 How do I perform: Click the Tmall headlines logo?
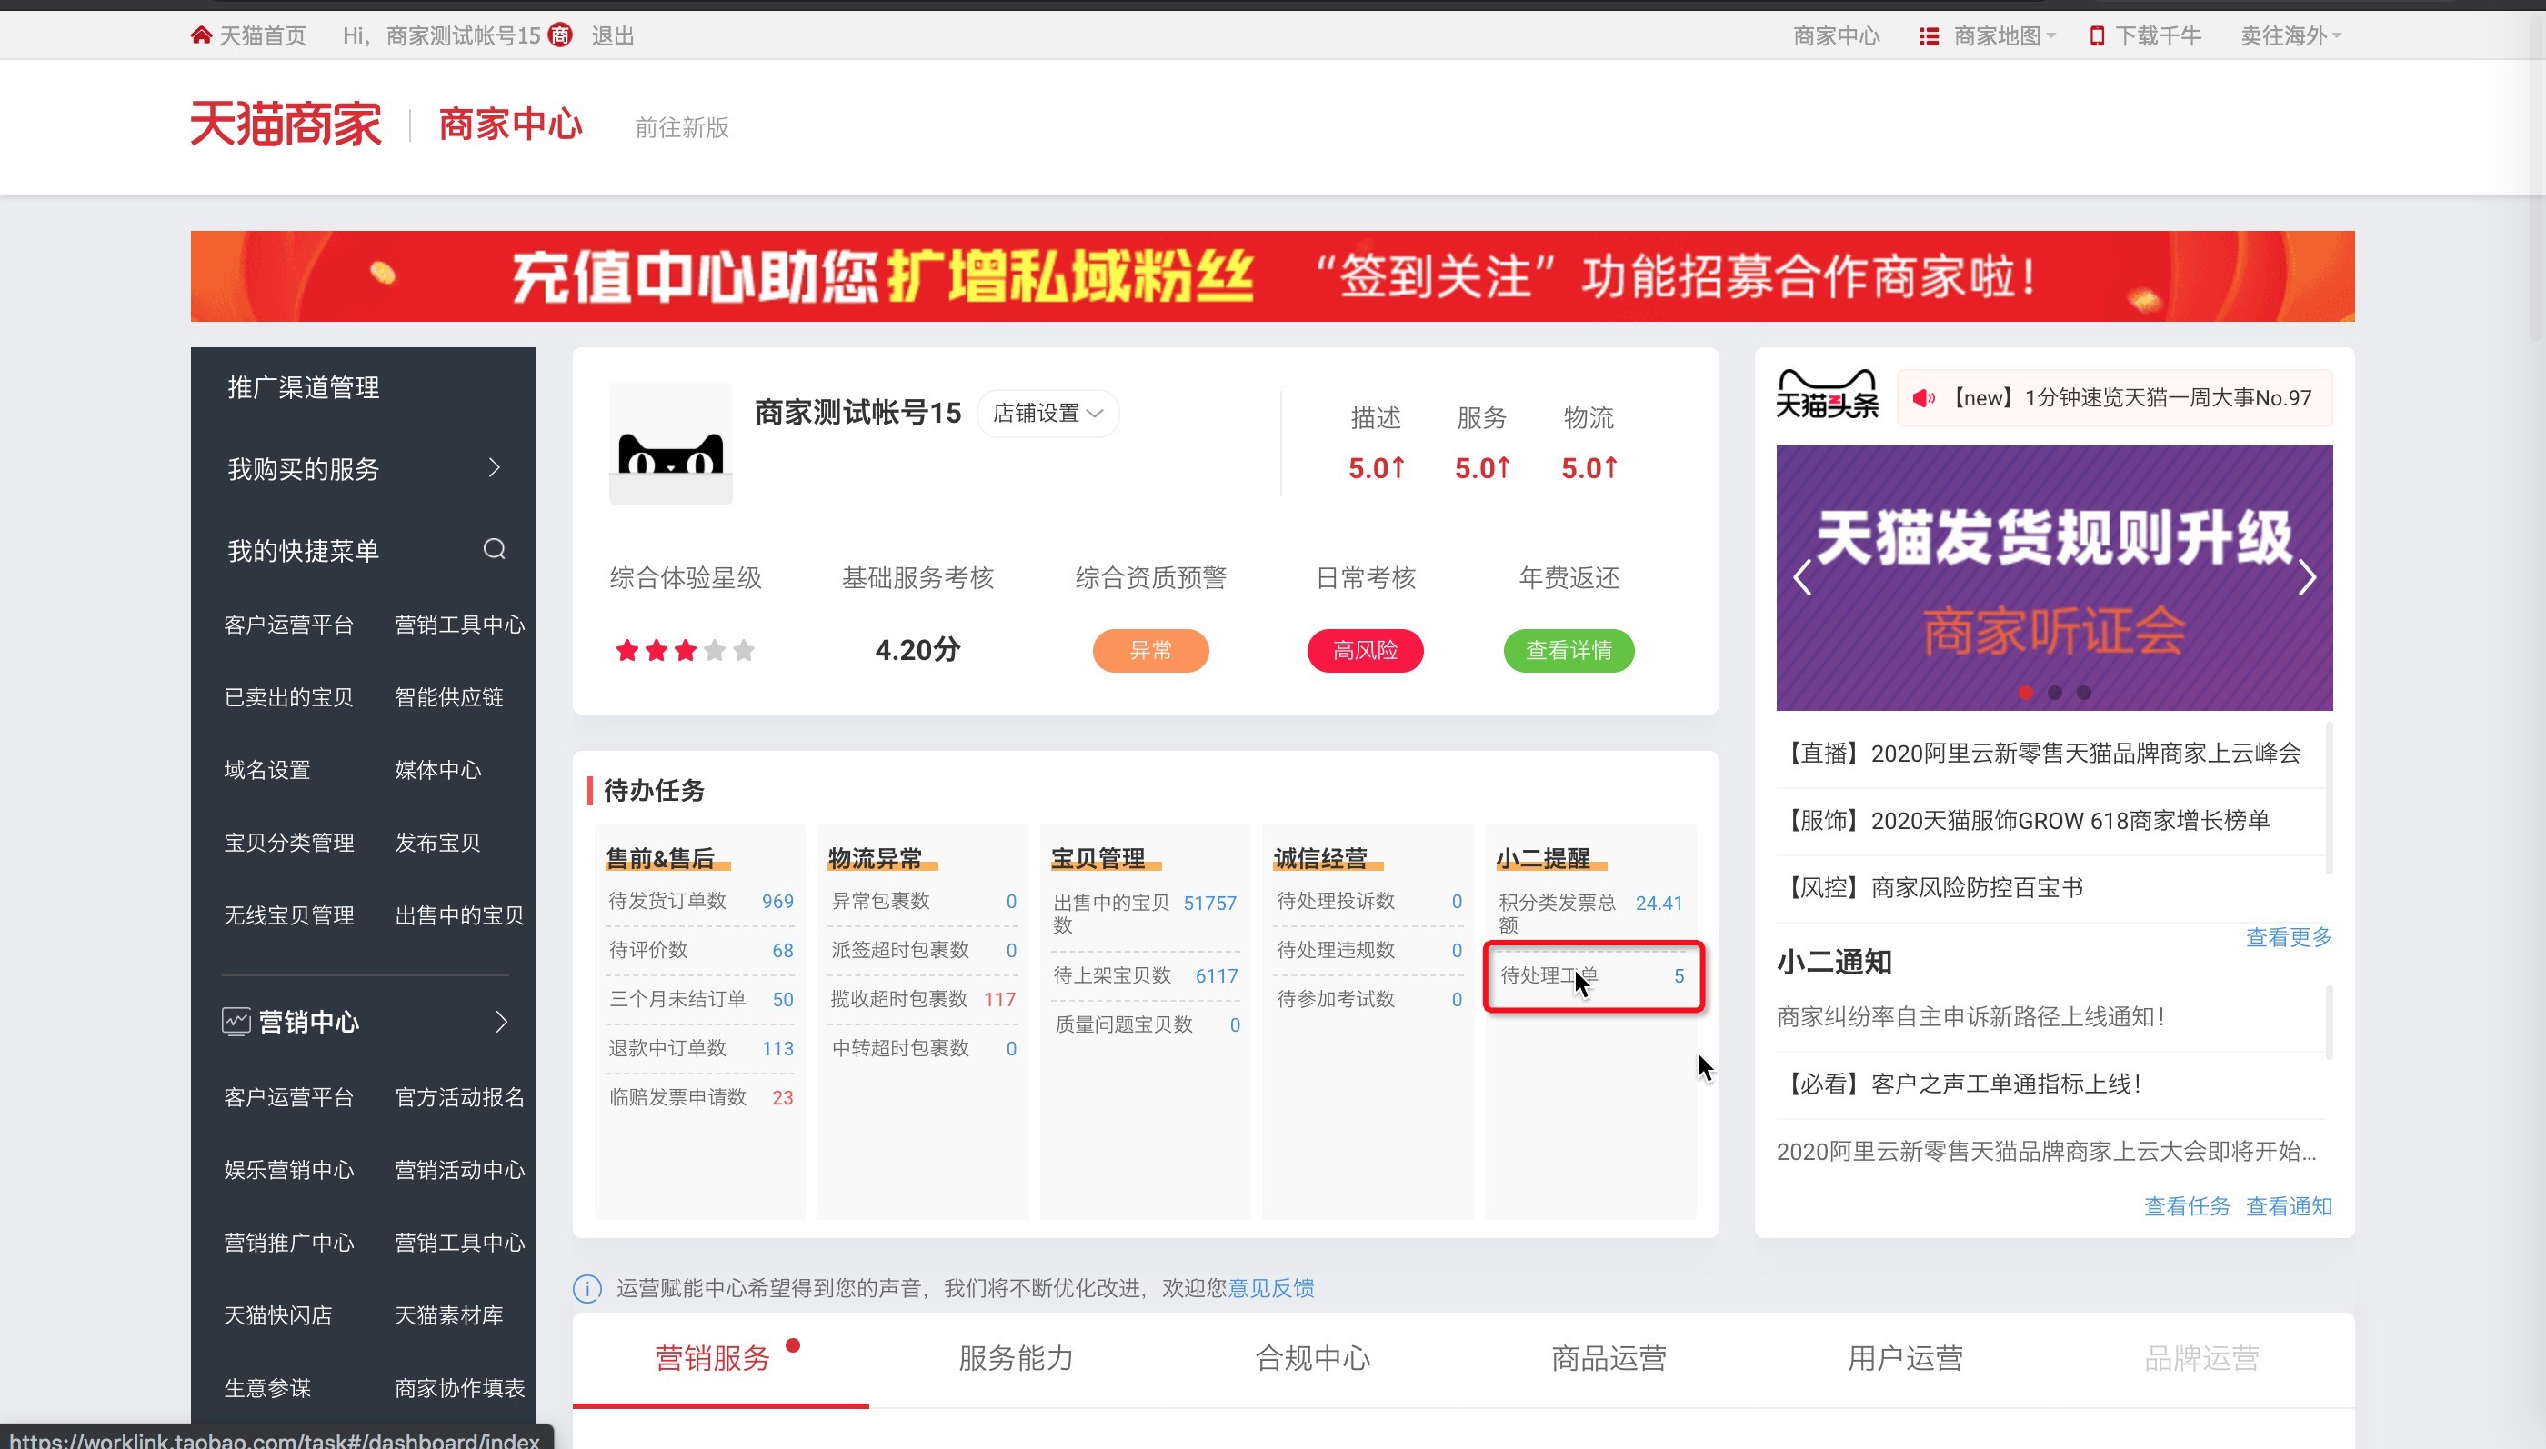coord(1828,395)
